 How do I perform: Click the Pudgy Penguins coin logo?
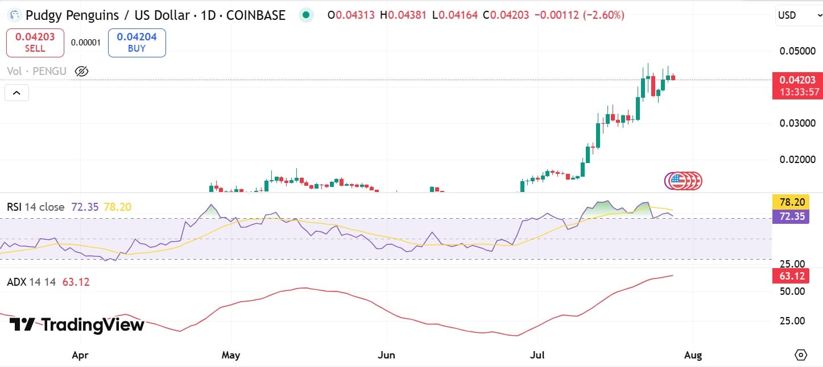[x=14, y=15]
